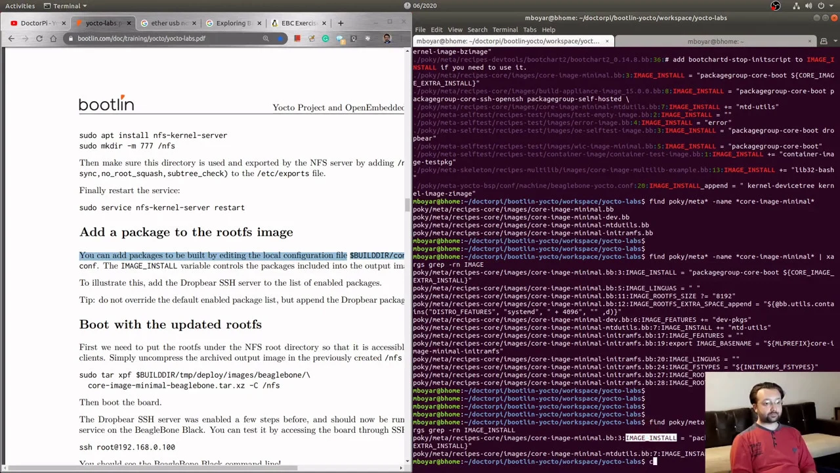Open the terminal Tabs menu
The height and width of the screenshot is (473, 840).
(x=530, y=30)
